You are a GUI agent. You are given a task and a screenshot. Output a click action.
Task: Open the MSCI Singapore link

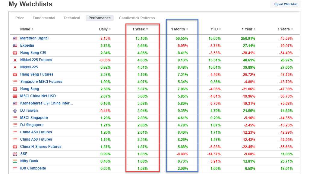click(34, 118)
